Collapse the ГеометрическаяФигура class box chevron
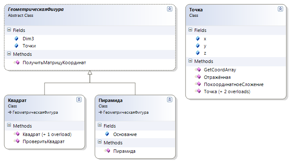Viewport: 290px width, 162px height. point(170,9)
